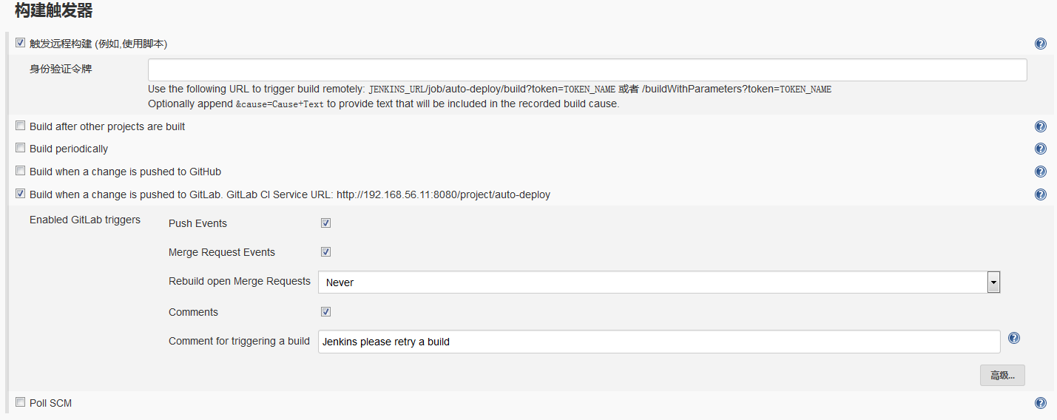Click the 身份验证令牌 token input field
Image resolution: width=1057 pixels, height=420 pixels.
pos(587,70)
